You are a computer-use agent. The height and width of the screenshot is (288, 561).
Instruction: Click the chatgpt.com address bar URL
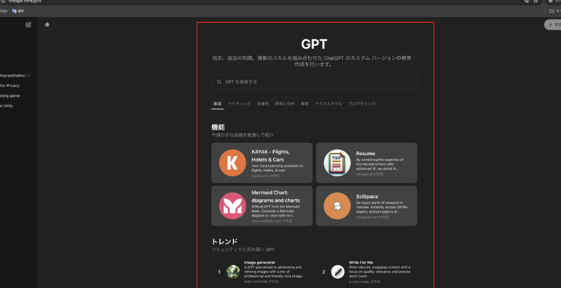pyautogui.click(x=25, y=1)
